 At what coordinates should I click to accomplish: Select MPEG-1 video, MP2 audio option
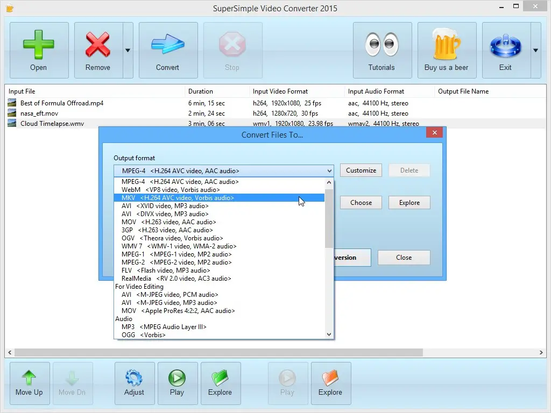coord(219,254)
